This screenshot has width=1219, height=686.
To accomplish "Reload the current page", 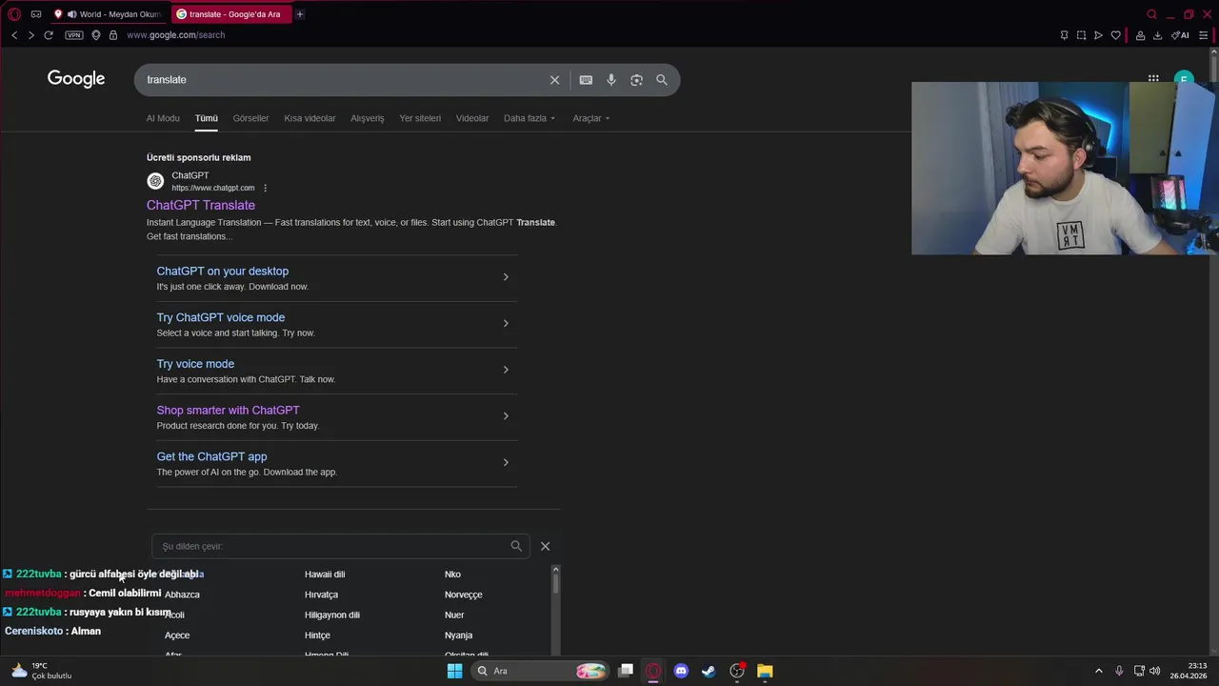I will click(x=49, y=35).
